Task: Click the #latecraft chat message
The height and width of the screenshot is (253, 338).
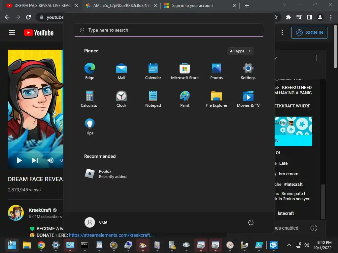Action: 293,184
